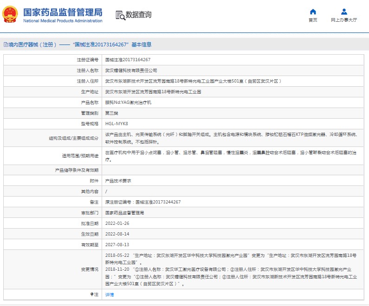This screenshot has width=369, height=306.
Task: Open 网上办事大厅 via its text label
Action: 344,20
